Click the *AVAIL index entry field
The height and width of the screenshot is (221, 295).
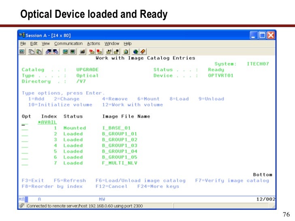[x=47, y=122]
